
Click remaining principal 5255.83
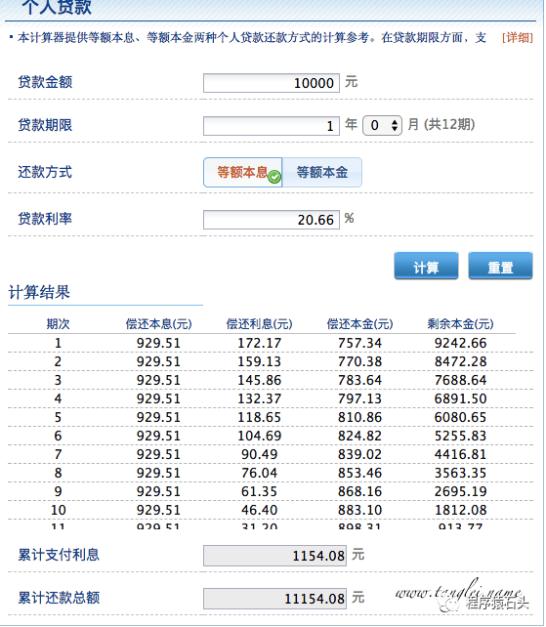point(460,436)
